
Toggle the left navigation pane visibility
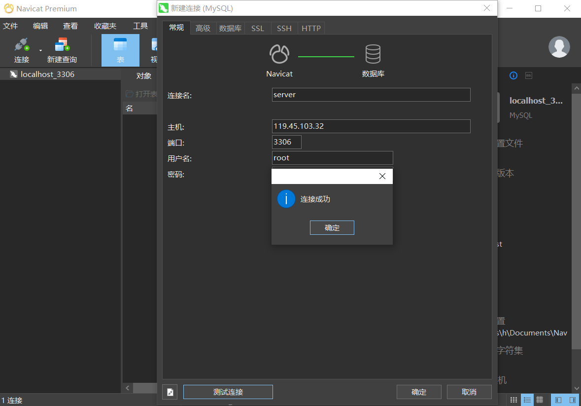(x=558, y=400)
